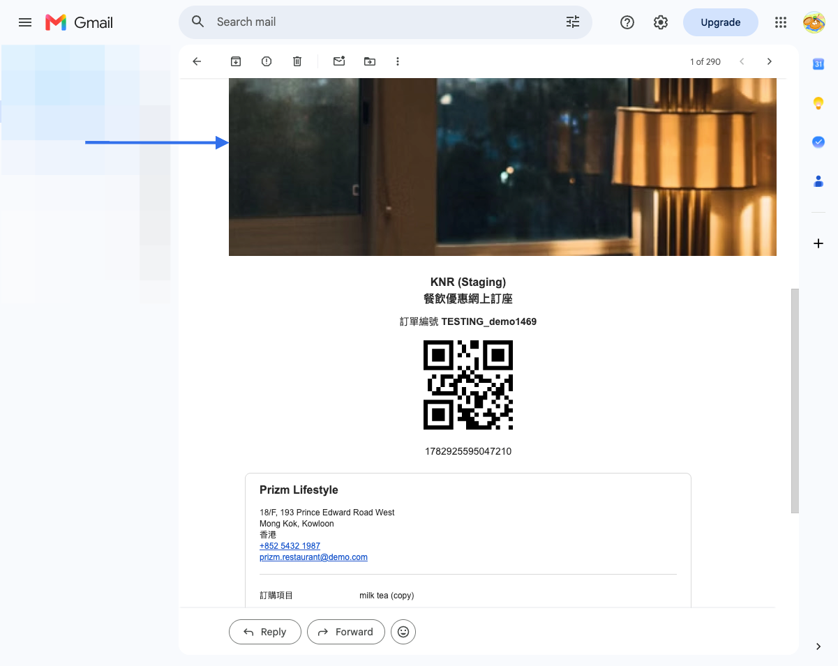Click the prizm.restaurant@demo.com email link
This screenshot has height=666, width=838.
(x=313, y=557)
